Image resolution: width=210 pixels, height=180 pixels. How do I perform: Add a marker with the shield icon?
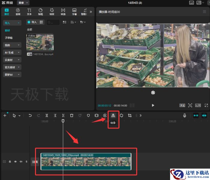pos(88,115)
